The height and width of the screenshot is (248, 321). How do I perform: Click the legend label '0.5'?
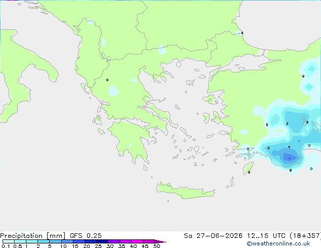18,246
